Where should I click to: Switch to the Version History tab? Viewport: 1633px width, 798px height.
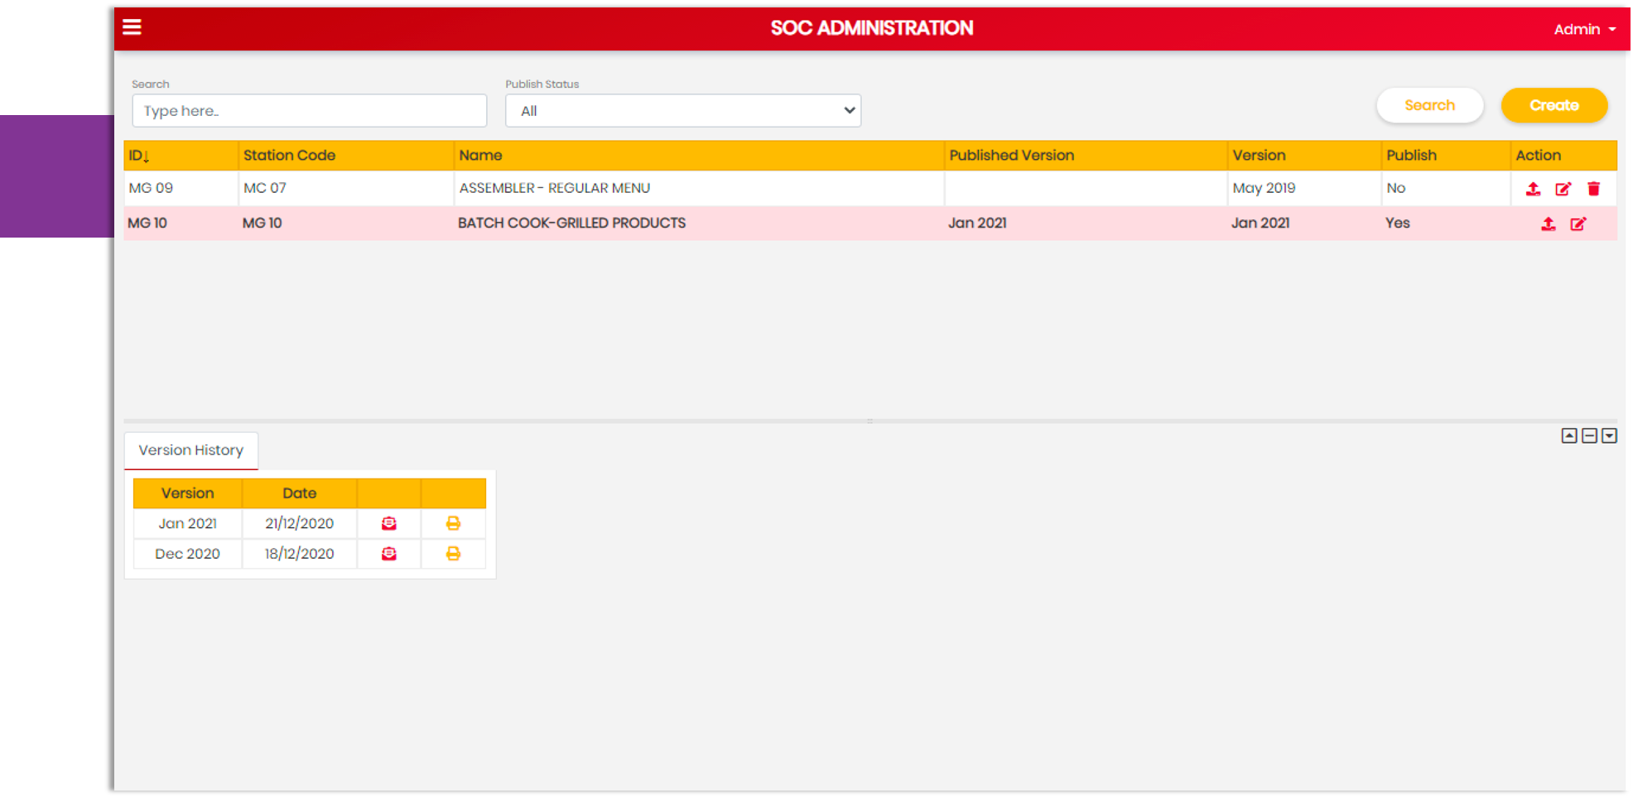pyautogui.click(x=190, y=450)
